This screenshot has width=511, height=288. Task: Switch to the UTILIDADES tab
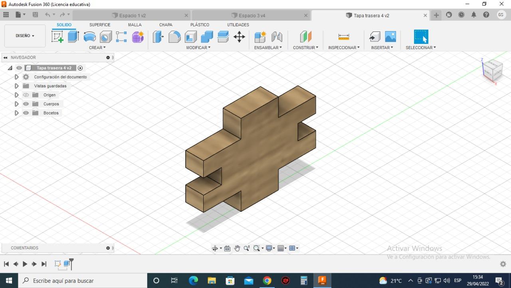238,25
